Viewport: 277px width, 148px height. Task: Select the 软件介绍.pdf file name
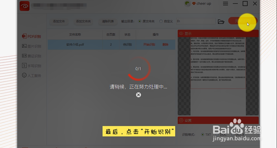pyautogui.click(x=75, y=45)
